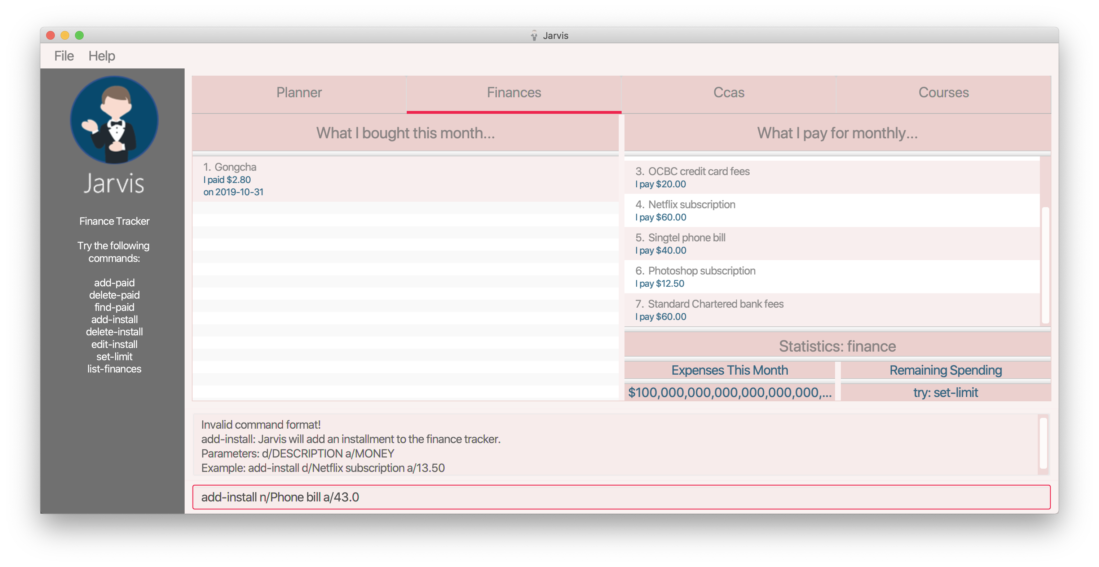This screenshot has width=1099, height=567.
Task: Open the File menu
Action: [64, 56]
